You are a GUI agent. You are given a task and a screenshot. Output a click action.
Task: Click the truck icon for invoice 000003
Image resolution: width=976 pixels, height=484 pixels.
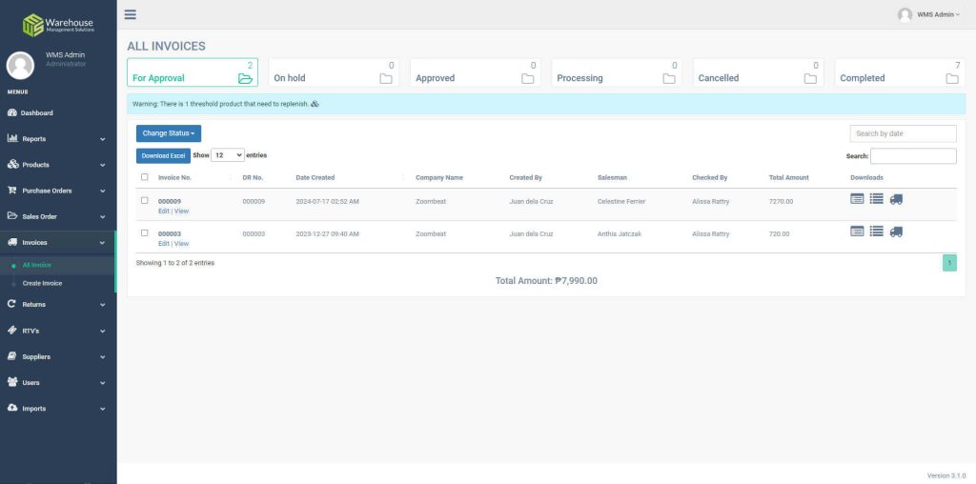click(896, 232)
